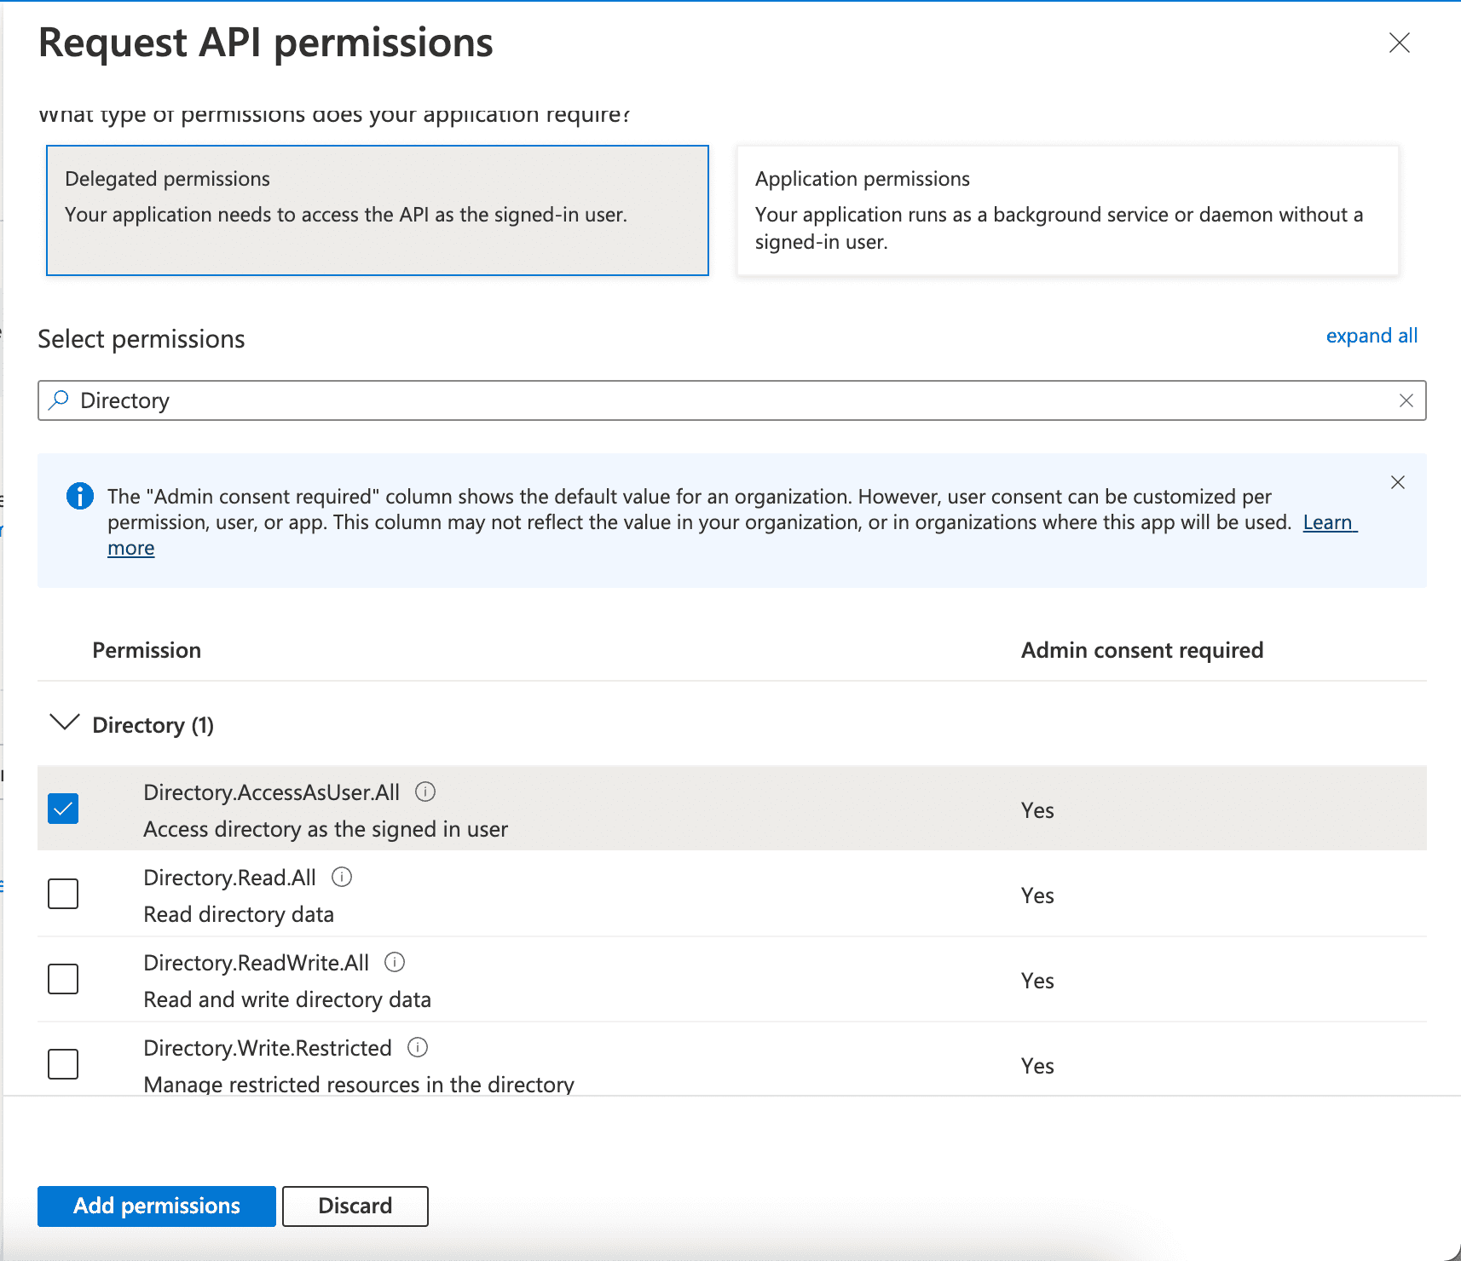Enable Directory.ReadWrite.All permission checkbox
This screenshot has width=1461, height=1261.
click(63, 979)
